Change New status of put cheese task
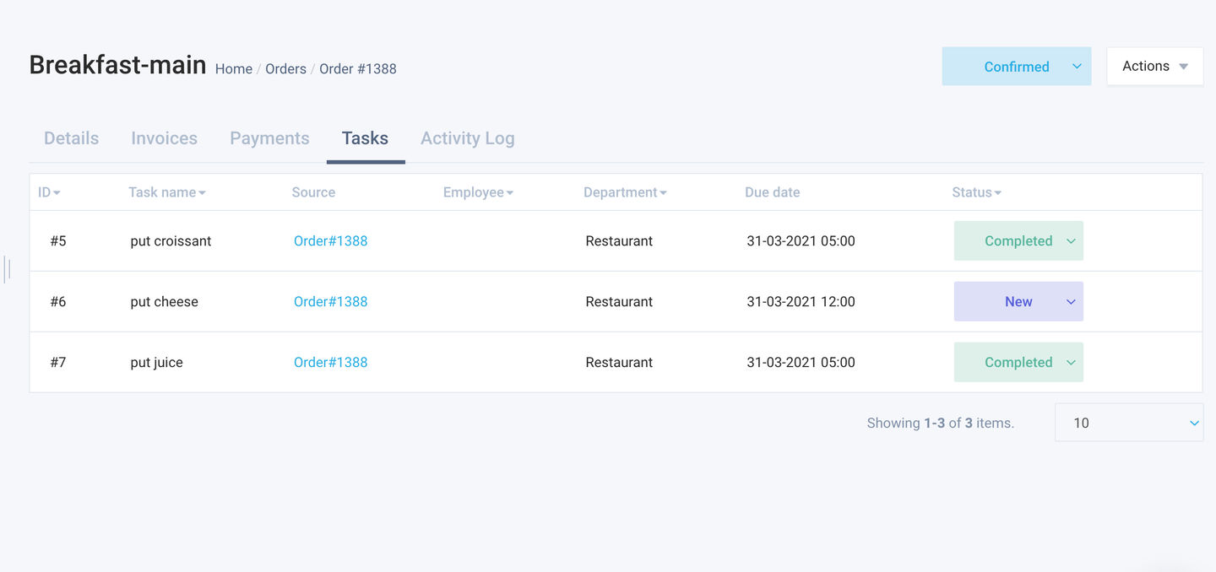Image resolution: width=1216 pixels, height=572 pixels. pyautogui.click(x=1018, y=302)
